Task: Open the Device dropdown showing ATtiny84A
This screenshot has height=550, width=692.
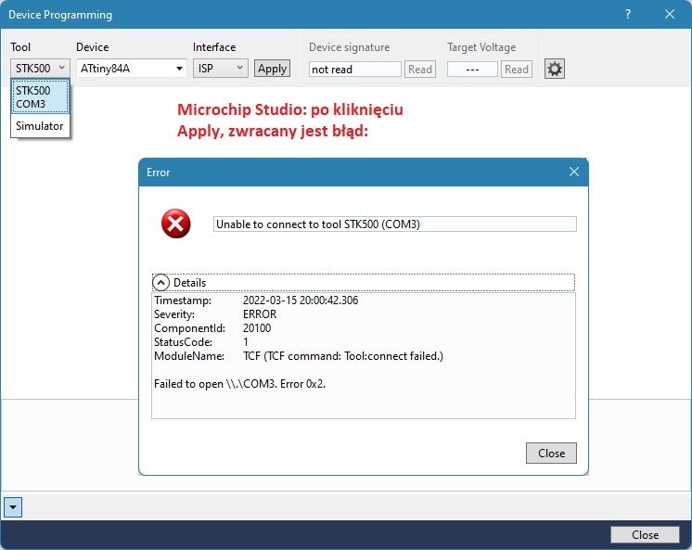Action: pos(131,69)
